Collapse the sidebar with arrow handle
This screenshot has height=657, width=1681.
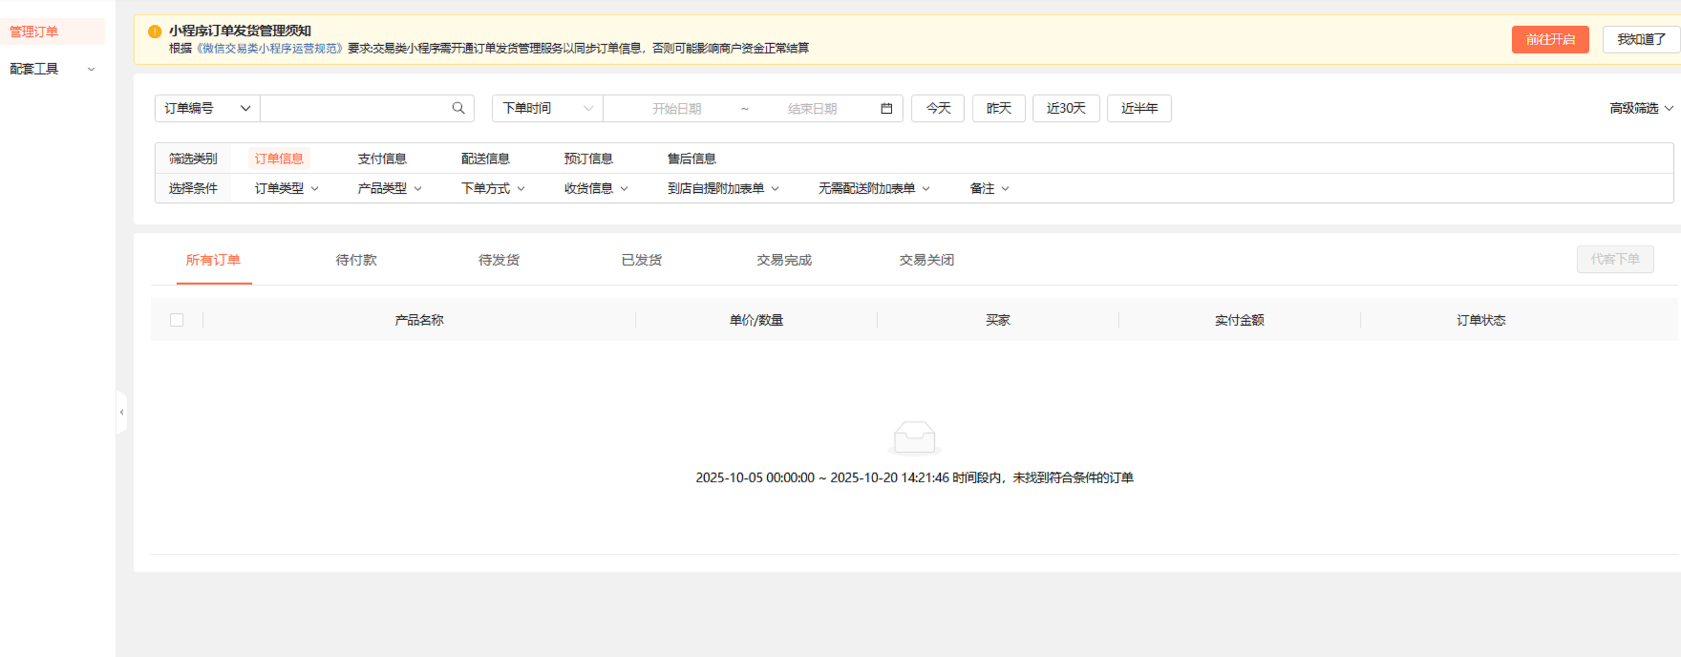[x=121, y=412]
